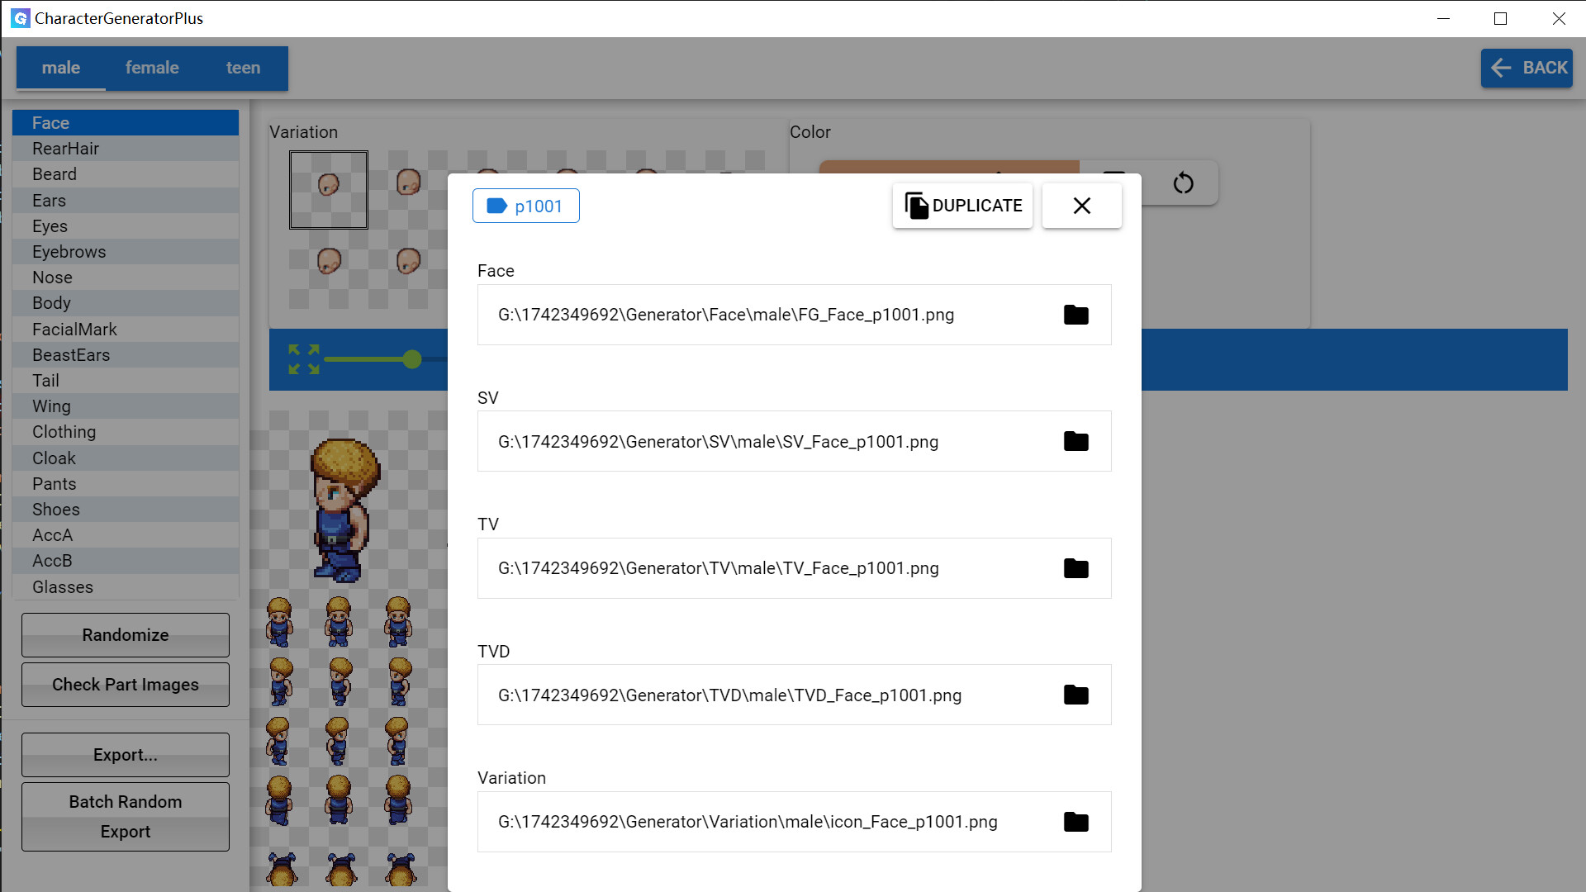Open the folder icon for the TV image path

(x=1076, y=568)
